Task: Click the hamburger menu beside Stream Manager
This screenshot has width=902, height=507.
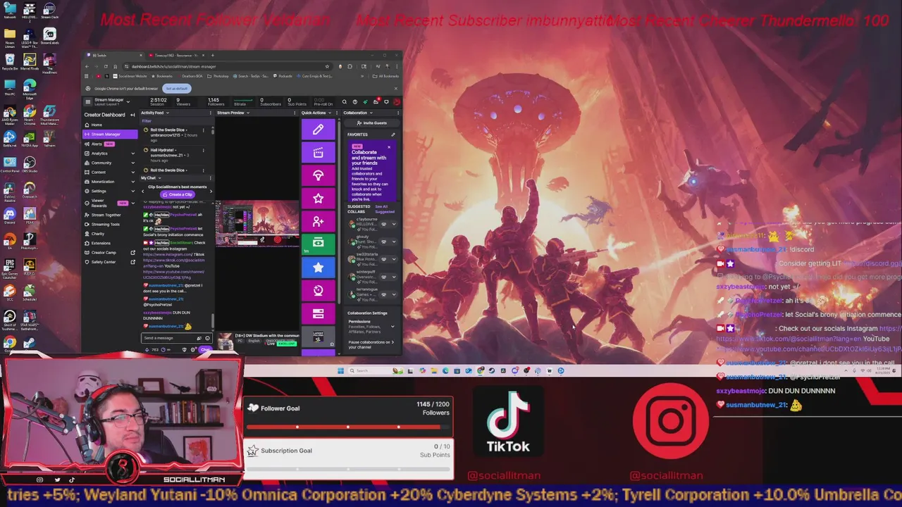Action: pyautogui.click(x=88, y=101)
